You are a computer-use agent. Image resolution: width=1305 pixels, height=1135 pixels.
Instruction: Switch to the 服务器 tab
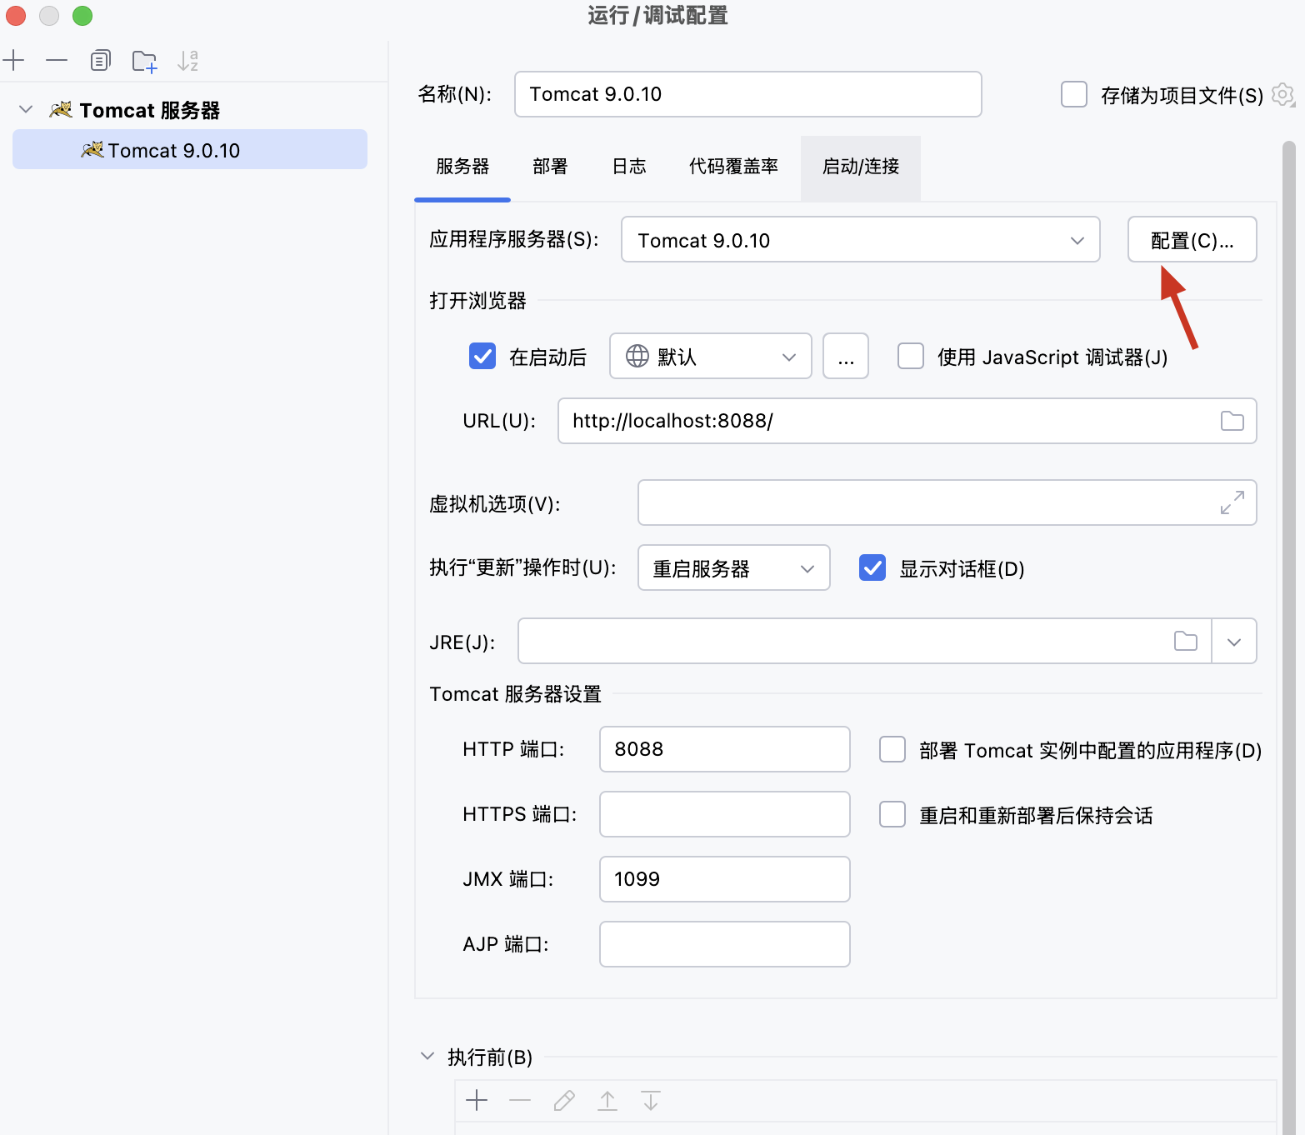click(462, 167)
